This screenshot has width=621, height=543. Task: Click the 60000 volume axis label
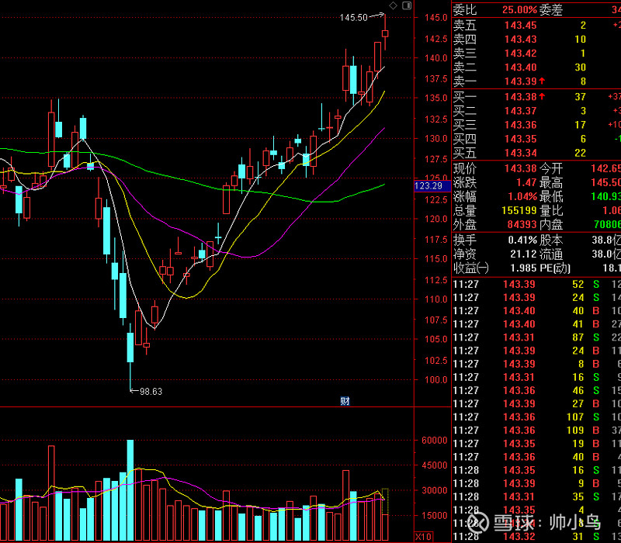[435, 441]
